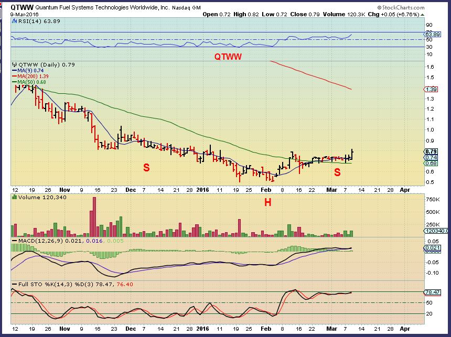
Task: Click the Nov label on the price panel's date axis
Action: pos(65,190)
